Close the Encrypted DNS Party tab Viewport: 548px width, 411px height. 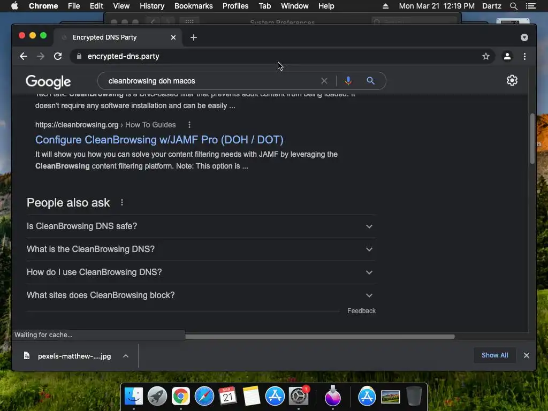[173, 37]
